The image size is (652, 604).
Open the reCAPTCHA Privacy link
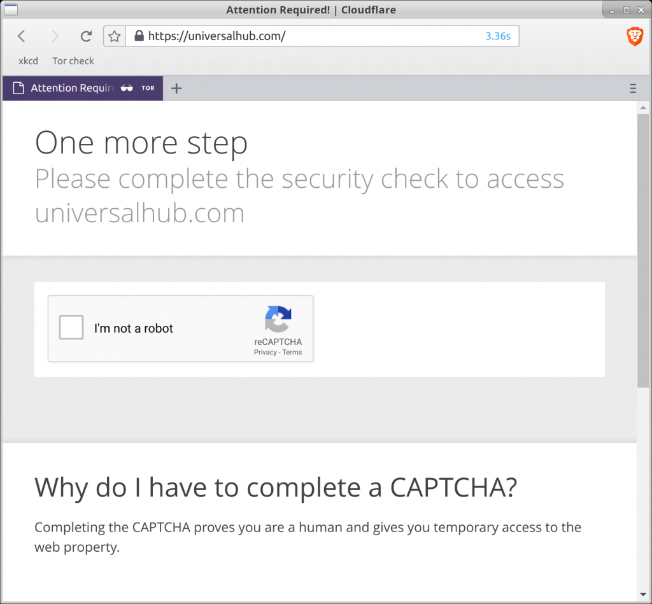pyautogui.click(x=265, y=352)
